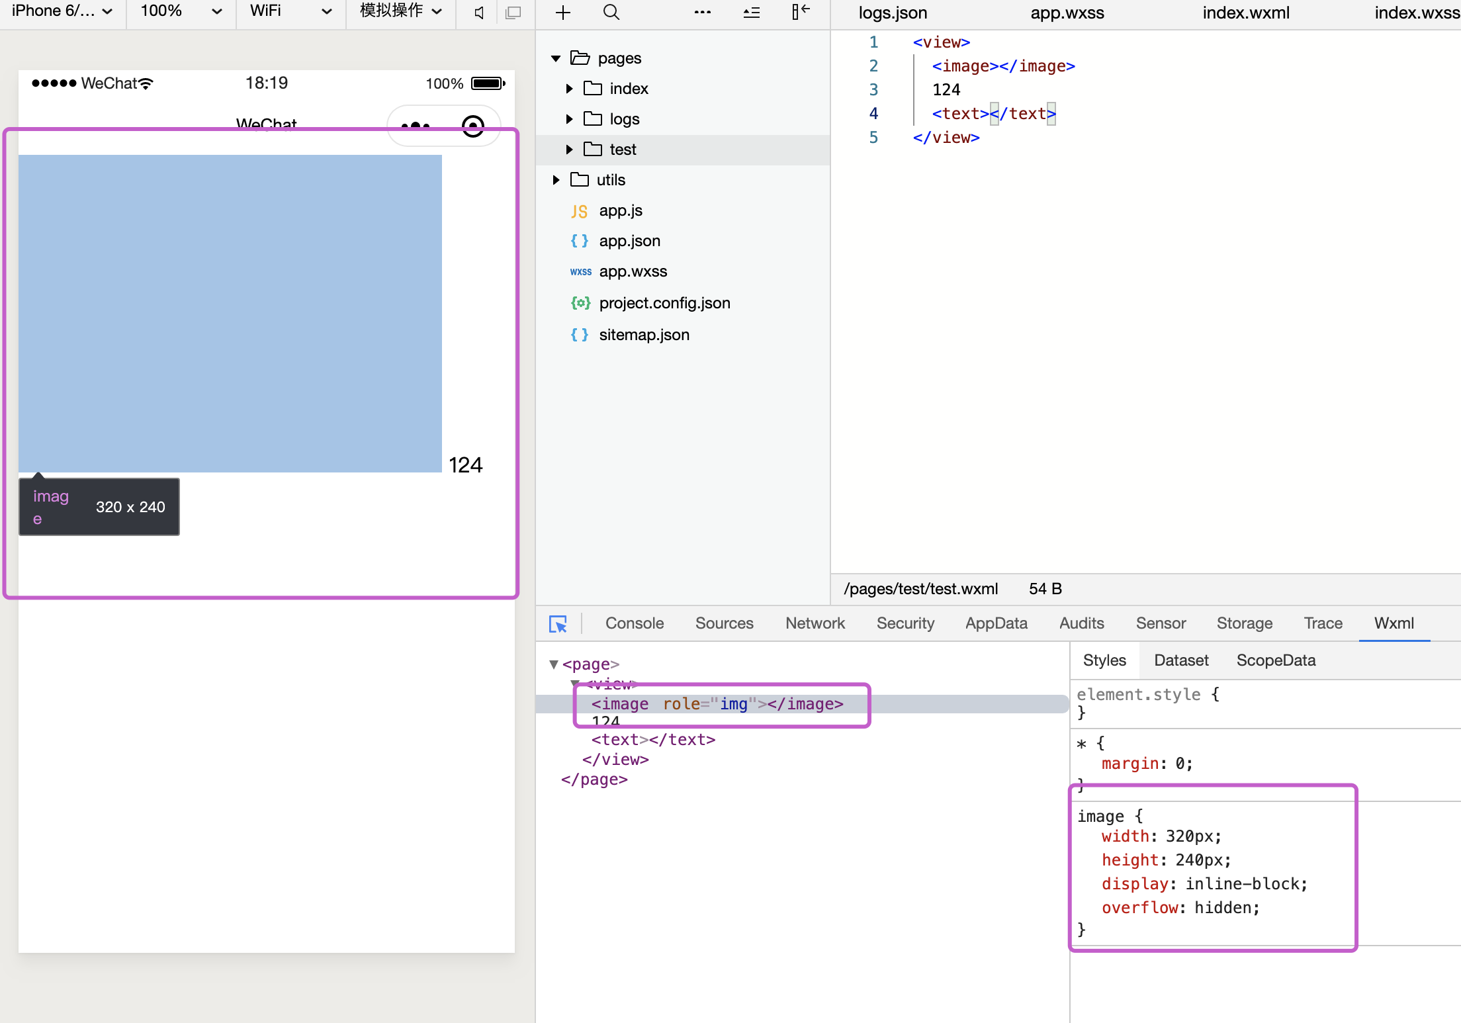Open the three-dots more options in file panel
Image resolution: width=1461 pixels, height=1023 pixels.
pos(703,13)
